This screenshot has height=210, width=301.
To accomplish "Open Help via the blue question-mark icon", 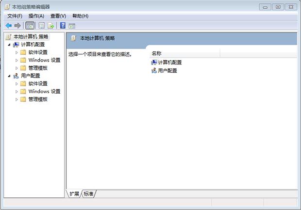I will (63, 25).
